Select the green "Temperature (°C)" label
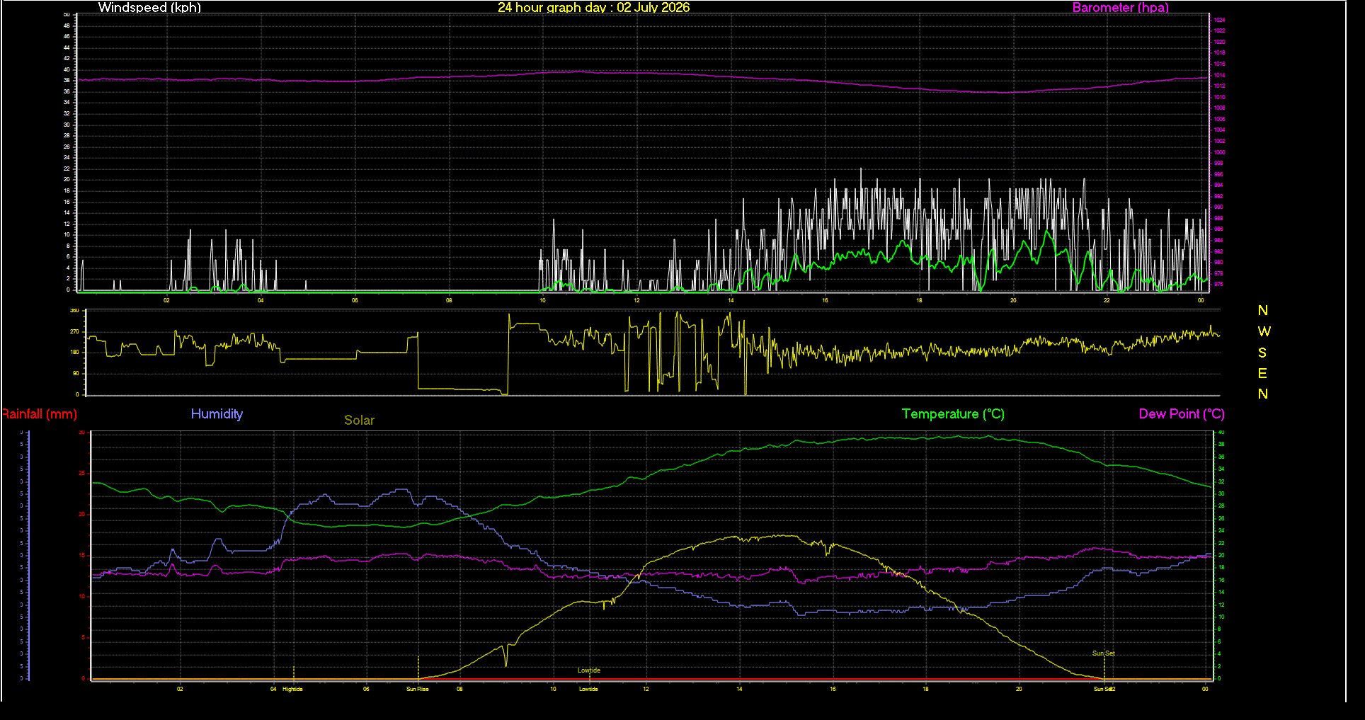 point(953,414)
